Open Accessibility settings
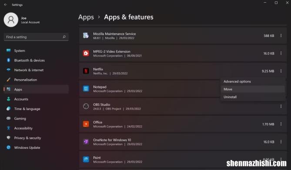This screenshot has width=291, height=170. [x=36, y=128]
